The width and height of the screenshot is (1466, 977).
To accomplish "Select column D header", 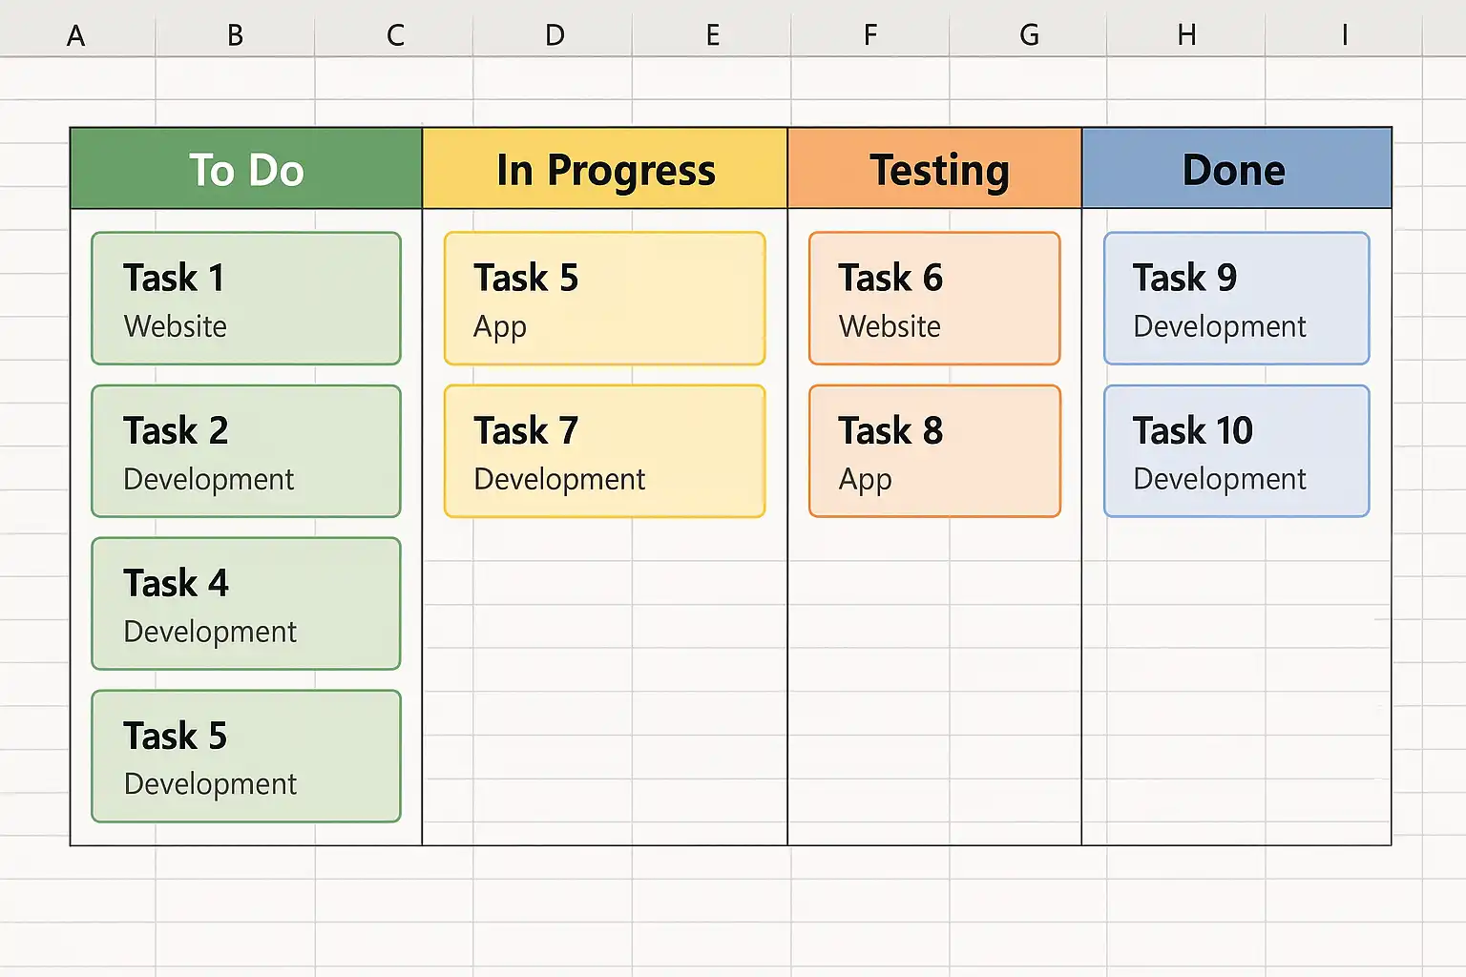I will pyautogui.click(x=554, y=35).
